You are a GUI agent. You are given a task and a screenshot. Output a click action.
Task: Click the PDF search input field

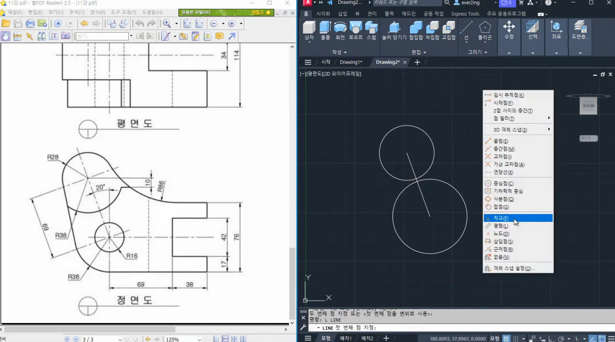point(101,36)
